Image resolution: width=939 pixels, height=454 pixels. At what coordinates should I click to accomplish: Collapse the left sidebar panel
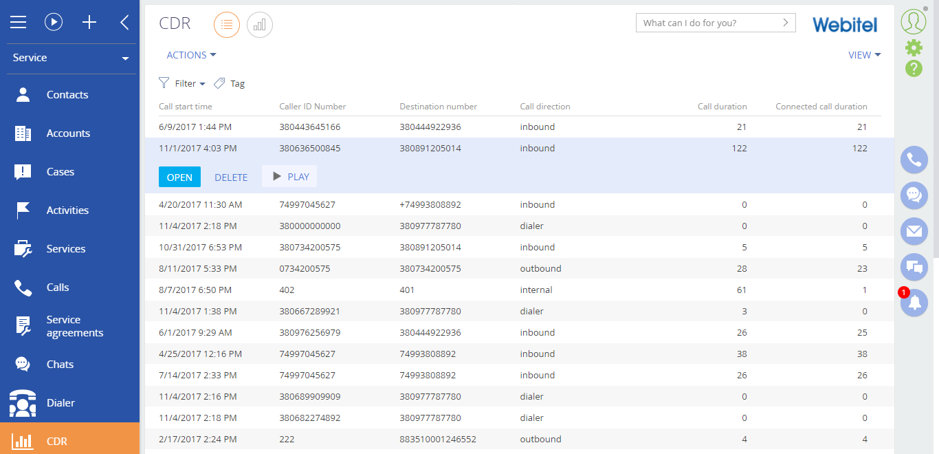pos(124,22)
